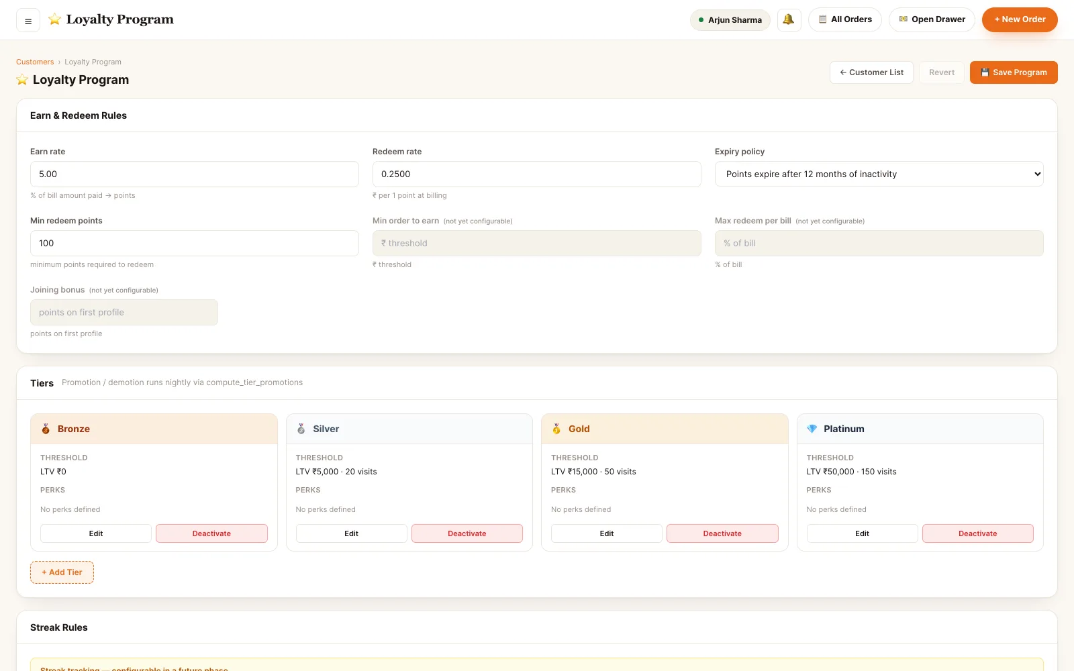Focus the Min redeem points field

pos(195,243)
